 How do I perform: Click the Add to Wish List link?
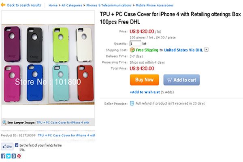pyautogui.click(x=145, y=92)
